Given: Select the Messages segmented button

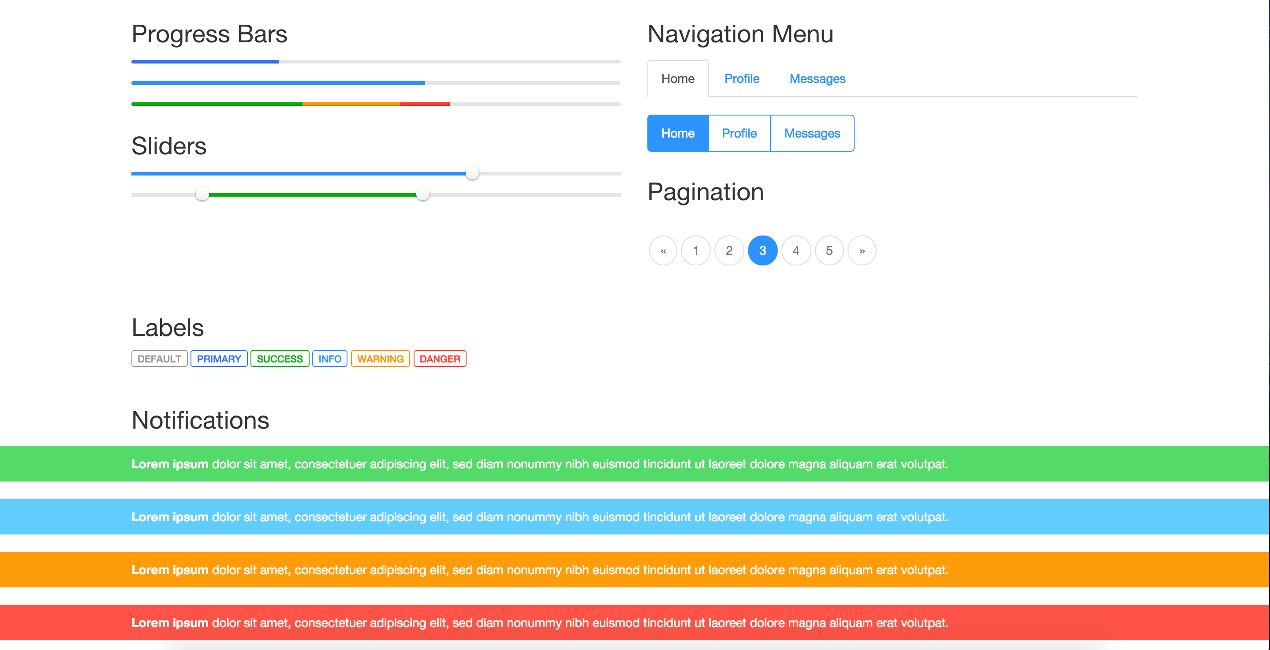Looking at the screenshot, I should (811, 133).
